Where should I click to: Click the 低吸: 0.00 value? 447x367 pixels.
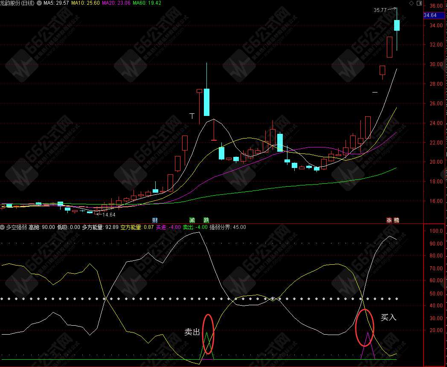(69, 227)
